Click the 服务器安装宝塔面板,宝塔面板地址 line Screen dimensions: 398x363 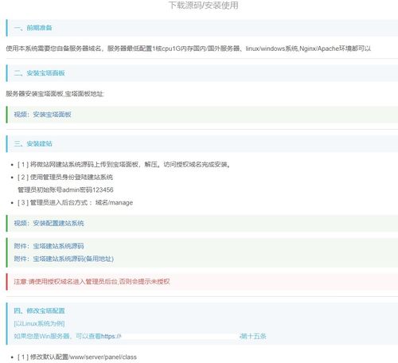click(55, 94)
